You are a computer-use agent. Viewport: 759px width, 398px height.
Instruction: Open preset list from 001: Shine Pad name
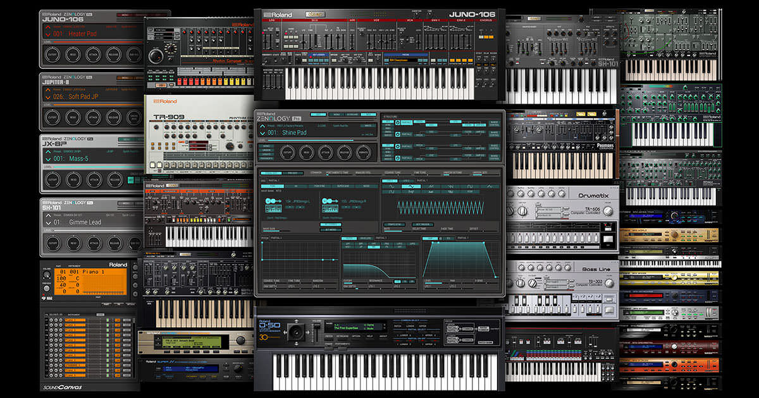tap(287, 133)
